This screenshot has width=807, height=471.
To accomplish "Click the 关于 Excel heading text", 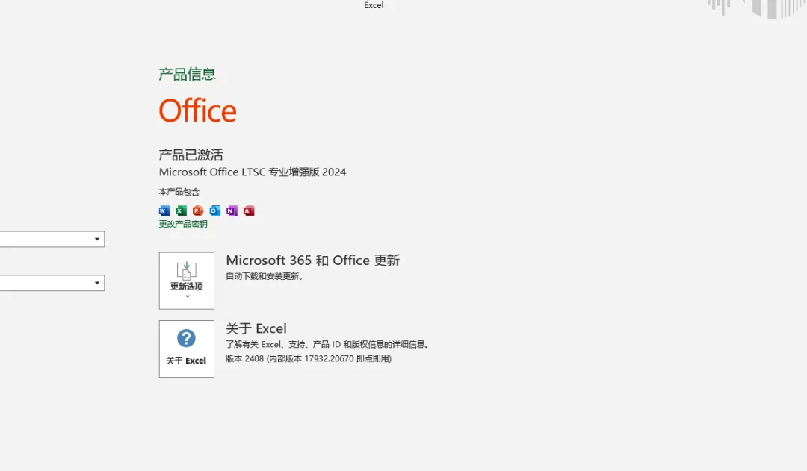I will pos(256,328).
